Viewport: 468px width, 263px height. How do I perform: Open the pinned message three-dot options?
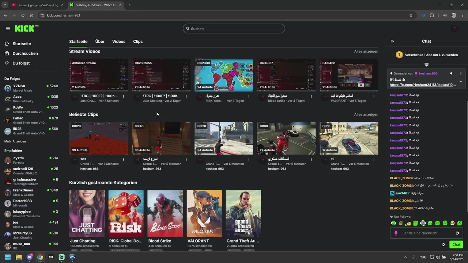pos(461,73)
